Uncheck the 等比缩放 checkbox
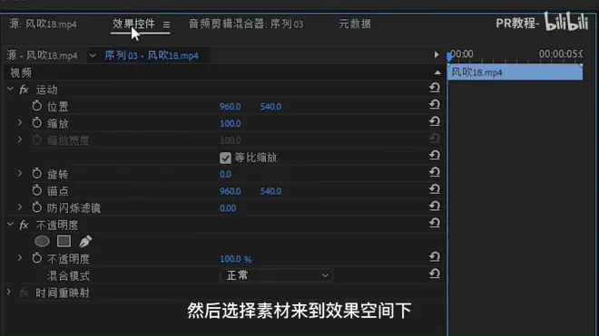 coord(225,158)
